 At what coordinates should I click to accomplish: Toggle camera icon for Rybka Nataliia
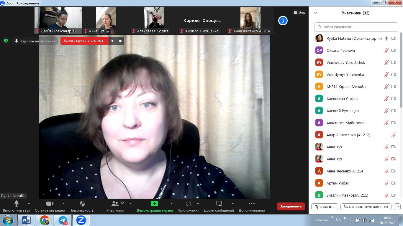[394, 38]
